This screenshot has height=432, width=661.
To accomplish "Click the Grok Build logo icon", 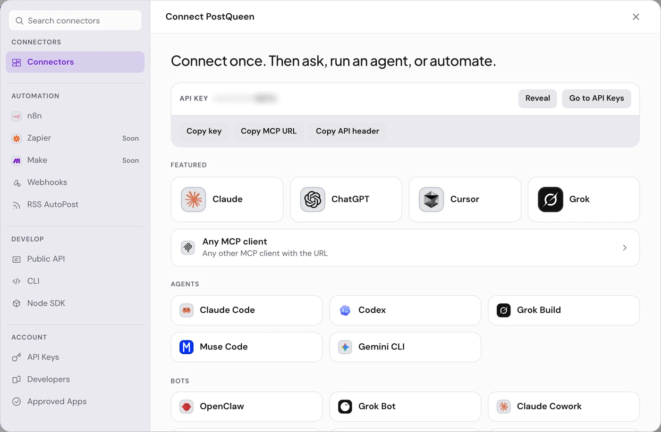I will (x=504, y=310).
